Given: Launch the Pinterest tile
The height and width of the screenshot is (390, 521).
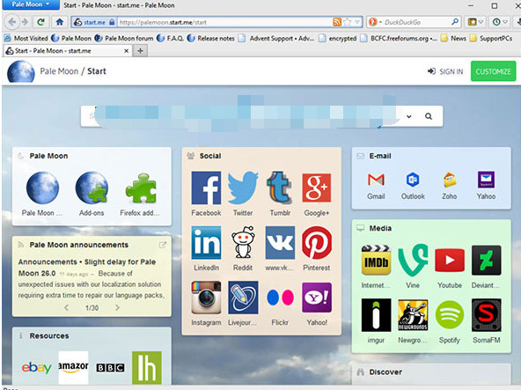Looking at the screenshot, I should click(x=317, y=243).
